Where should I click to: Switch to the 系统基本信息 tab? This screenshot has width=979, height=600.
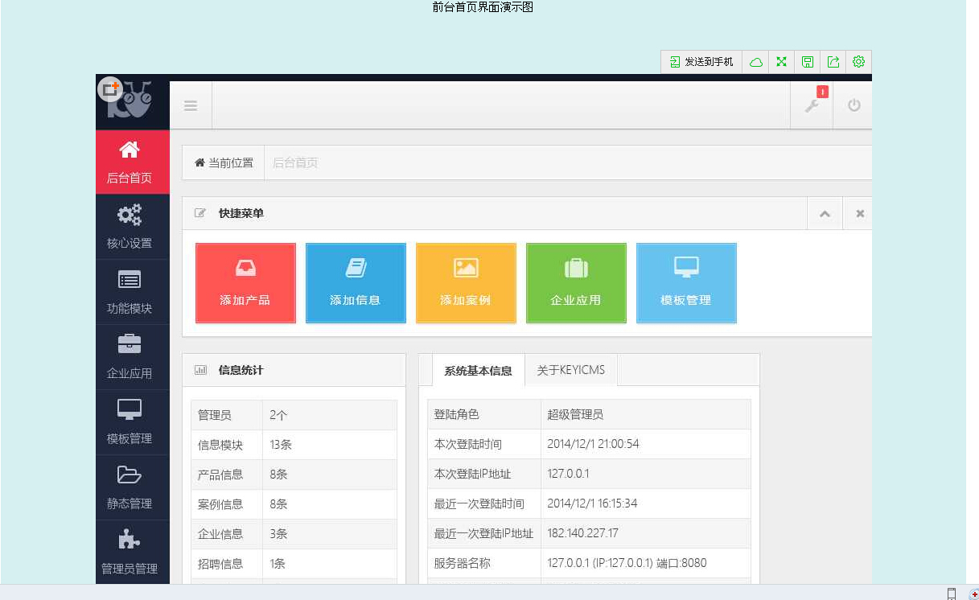click(478, 371)
